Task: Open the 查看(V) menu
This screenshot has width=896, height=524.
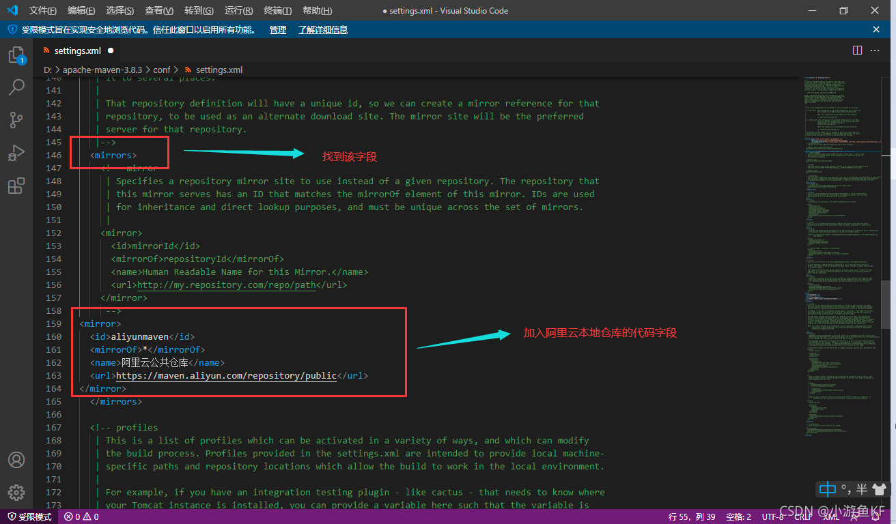Action: click(159, 10)
